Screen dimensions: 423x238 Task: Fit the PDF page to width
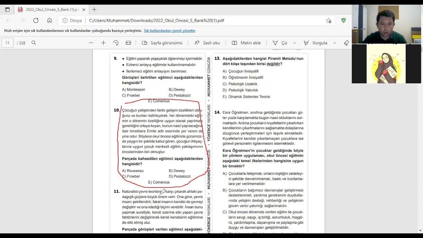point(128,43)
